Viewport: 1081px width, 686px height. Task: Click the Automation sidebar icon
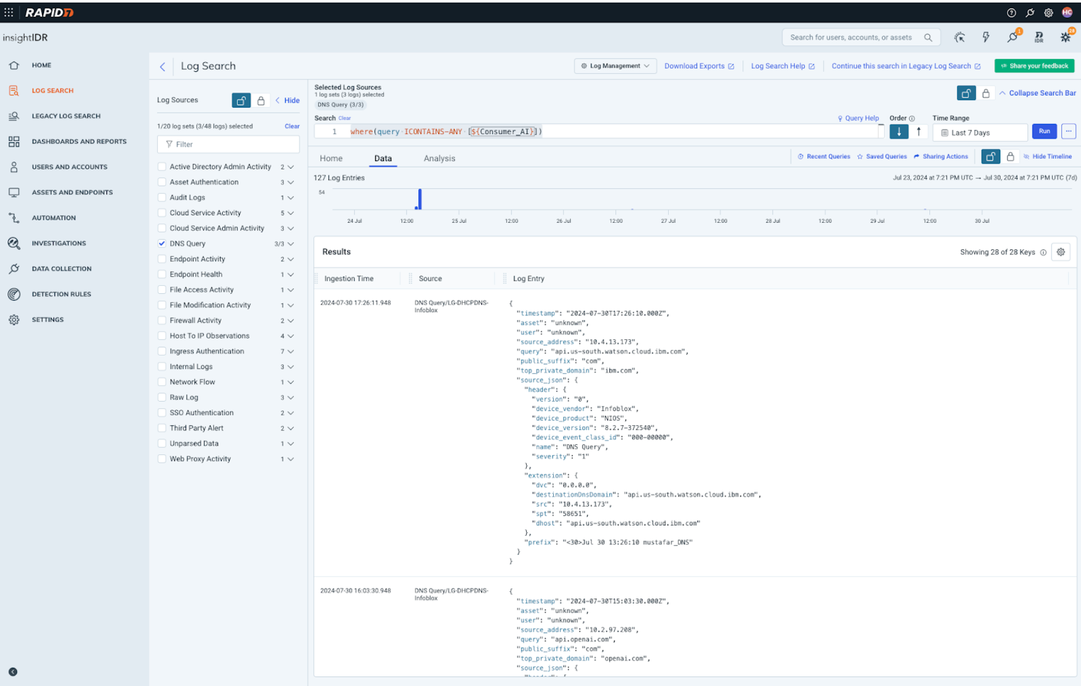(x=14, y=218)
